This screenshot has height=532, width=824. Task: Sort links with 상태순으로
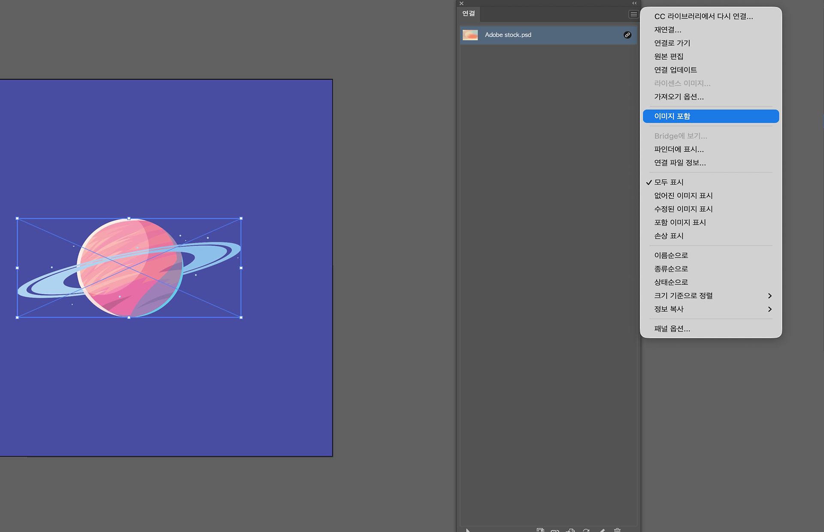[711, 282]
